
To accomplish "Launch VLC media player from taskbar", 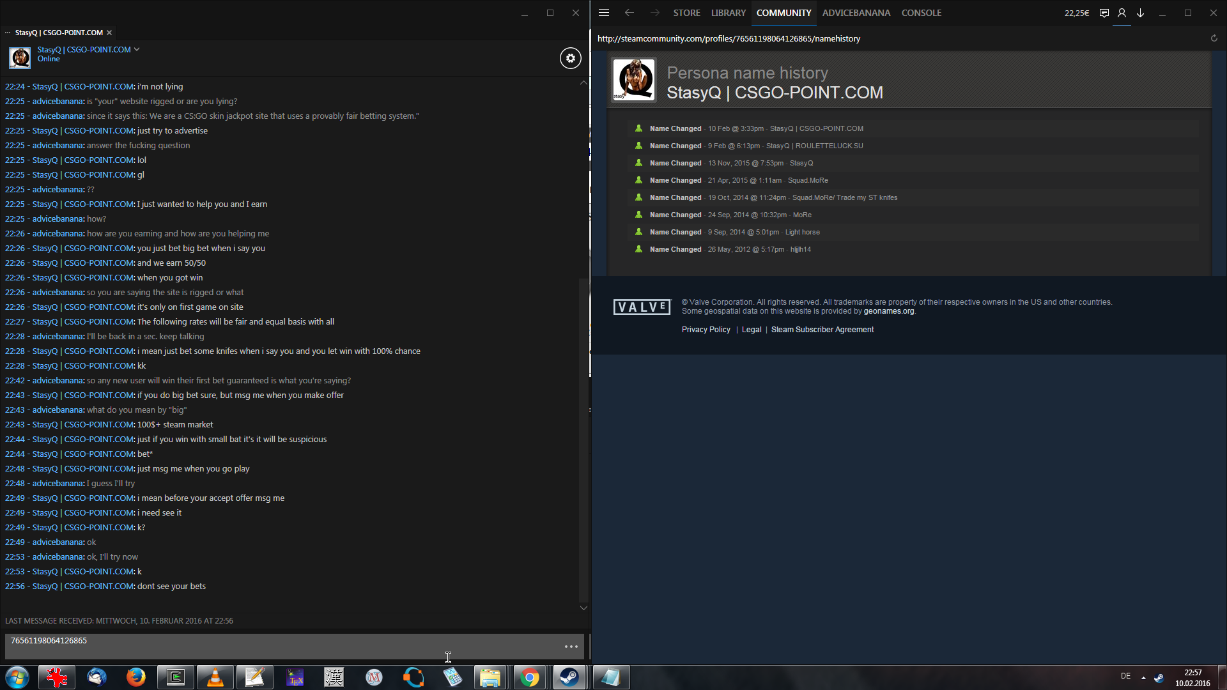I will click(215, 677).
